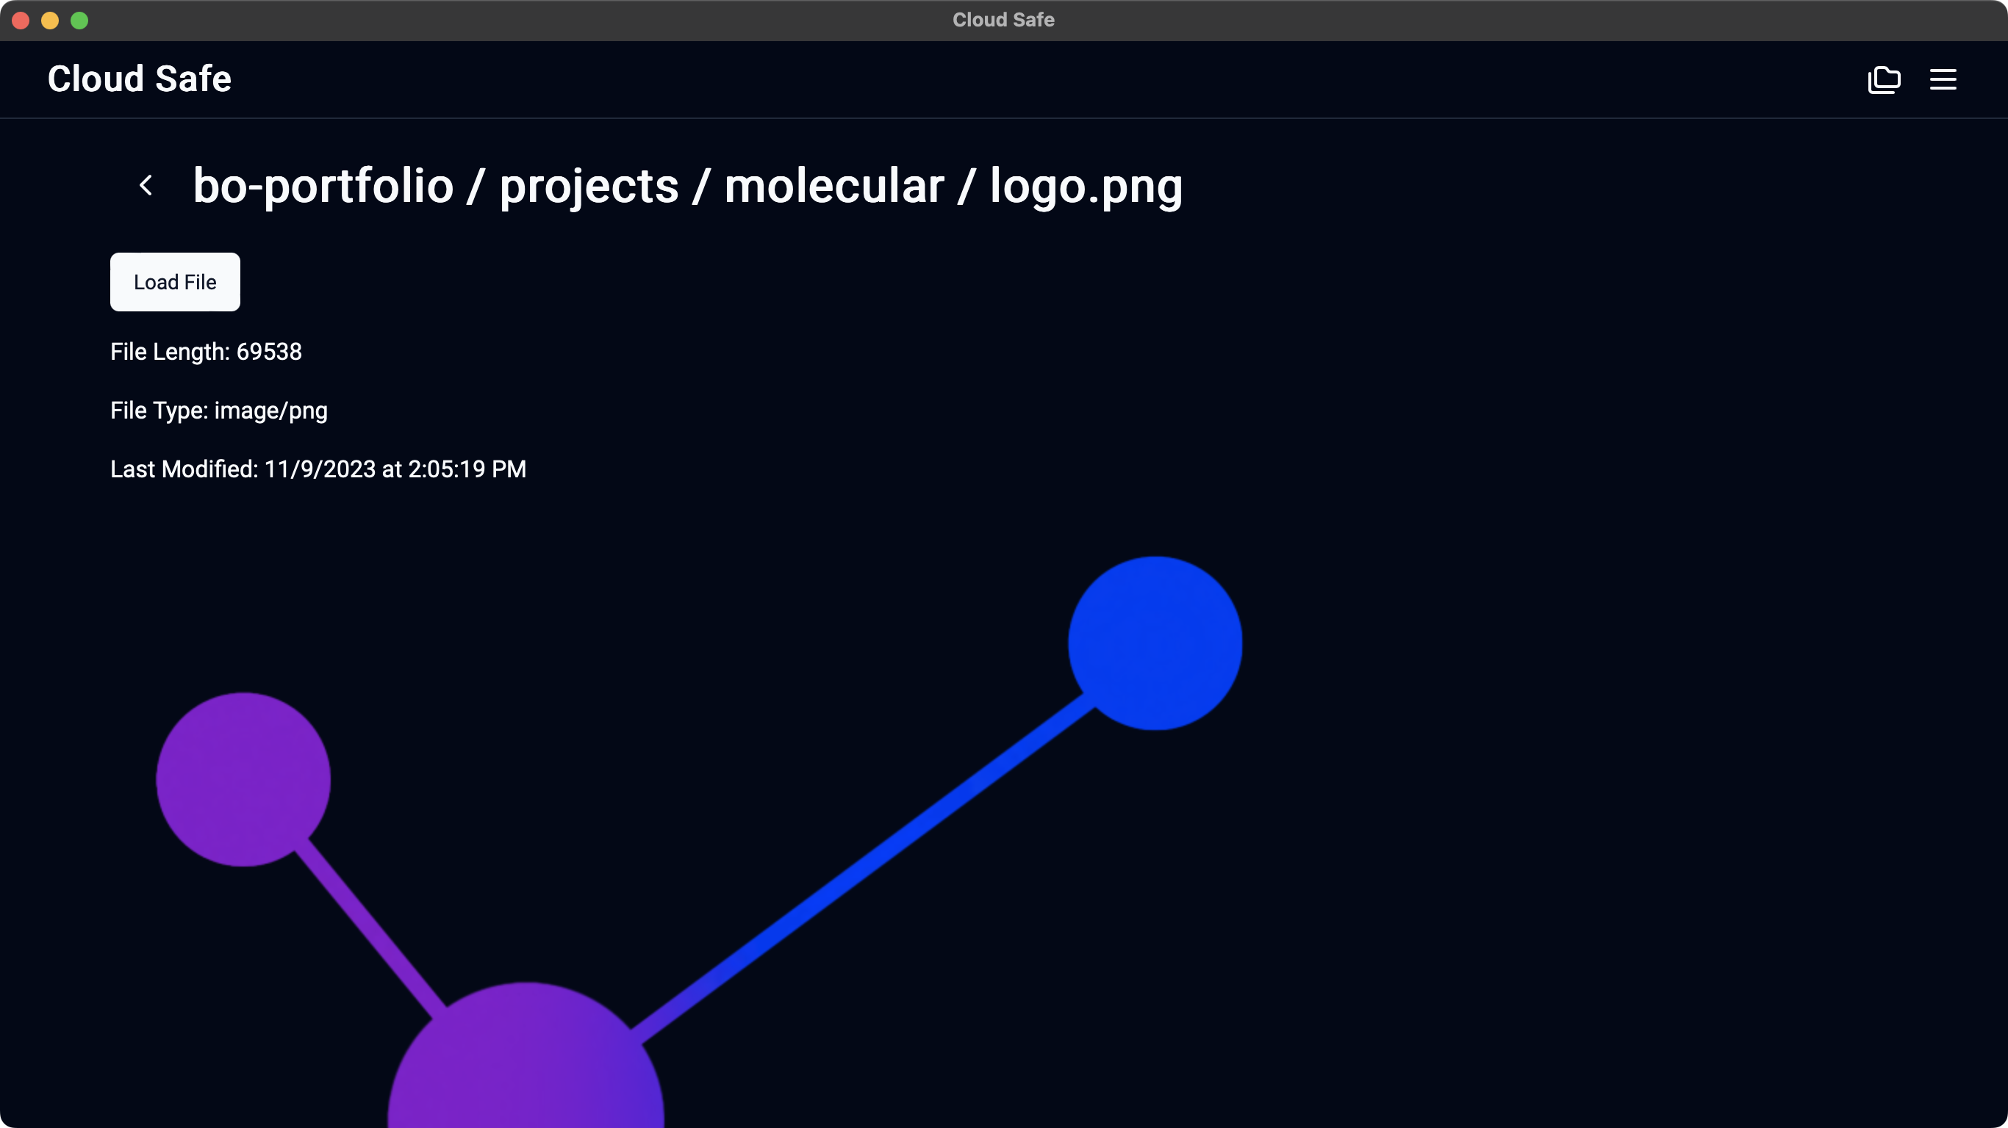Open the hamburger menu in the header
This screenshot has height=1128, width=2008.
[x=1943, y=79]
